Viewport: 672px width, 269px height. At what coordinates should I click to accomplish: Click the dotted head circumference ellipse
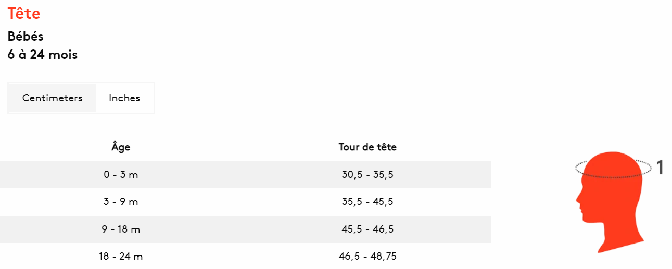[x=614, y=168]
